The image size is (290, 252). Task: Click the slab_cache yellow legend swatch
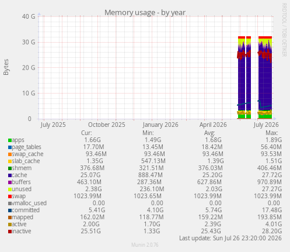[10, 161]
